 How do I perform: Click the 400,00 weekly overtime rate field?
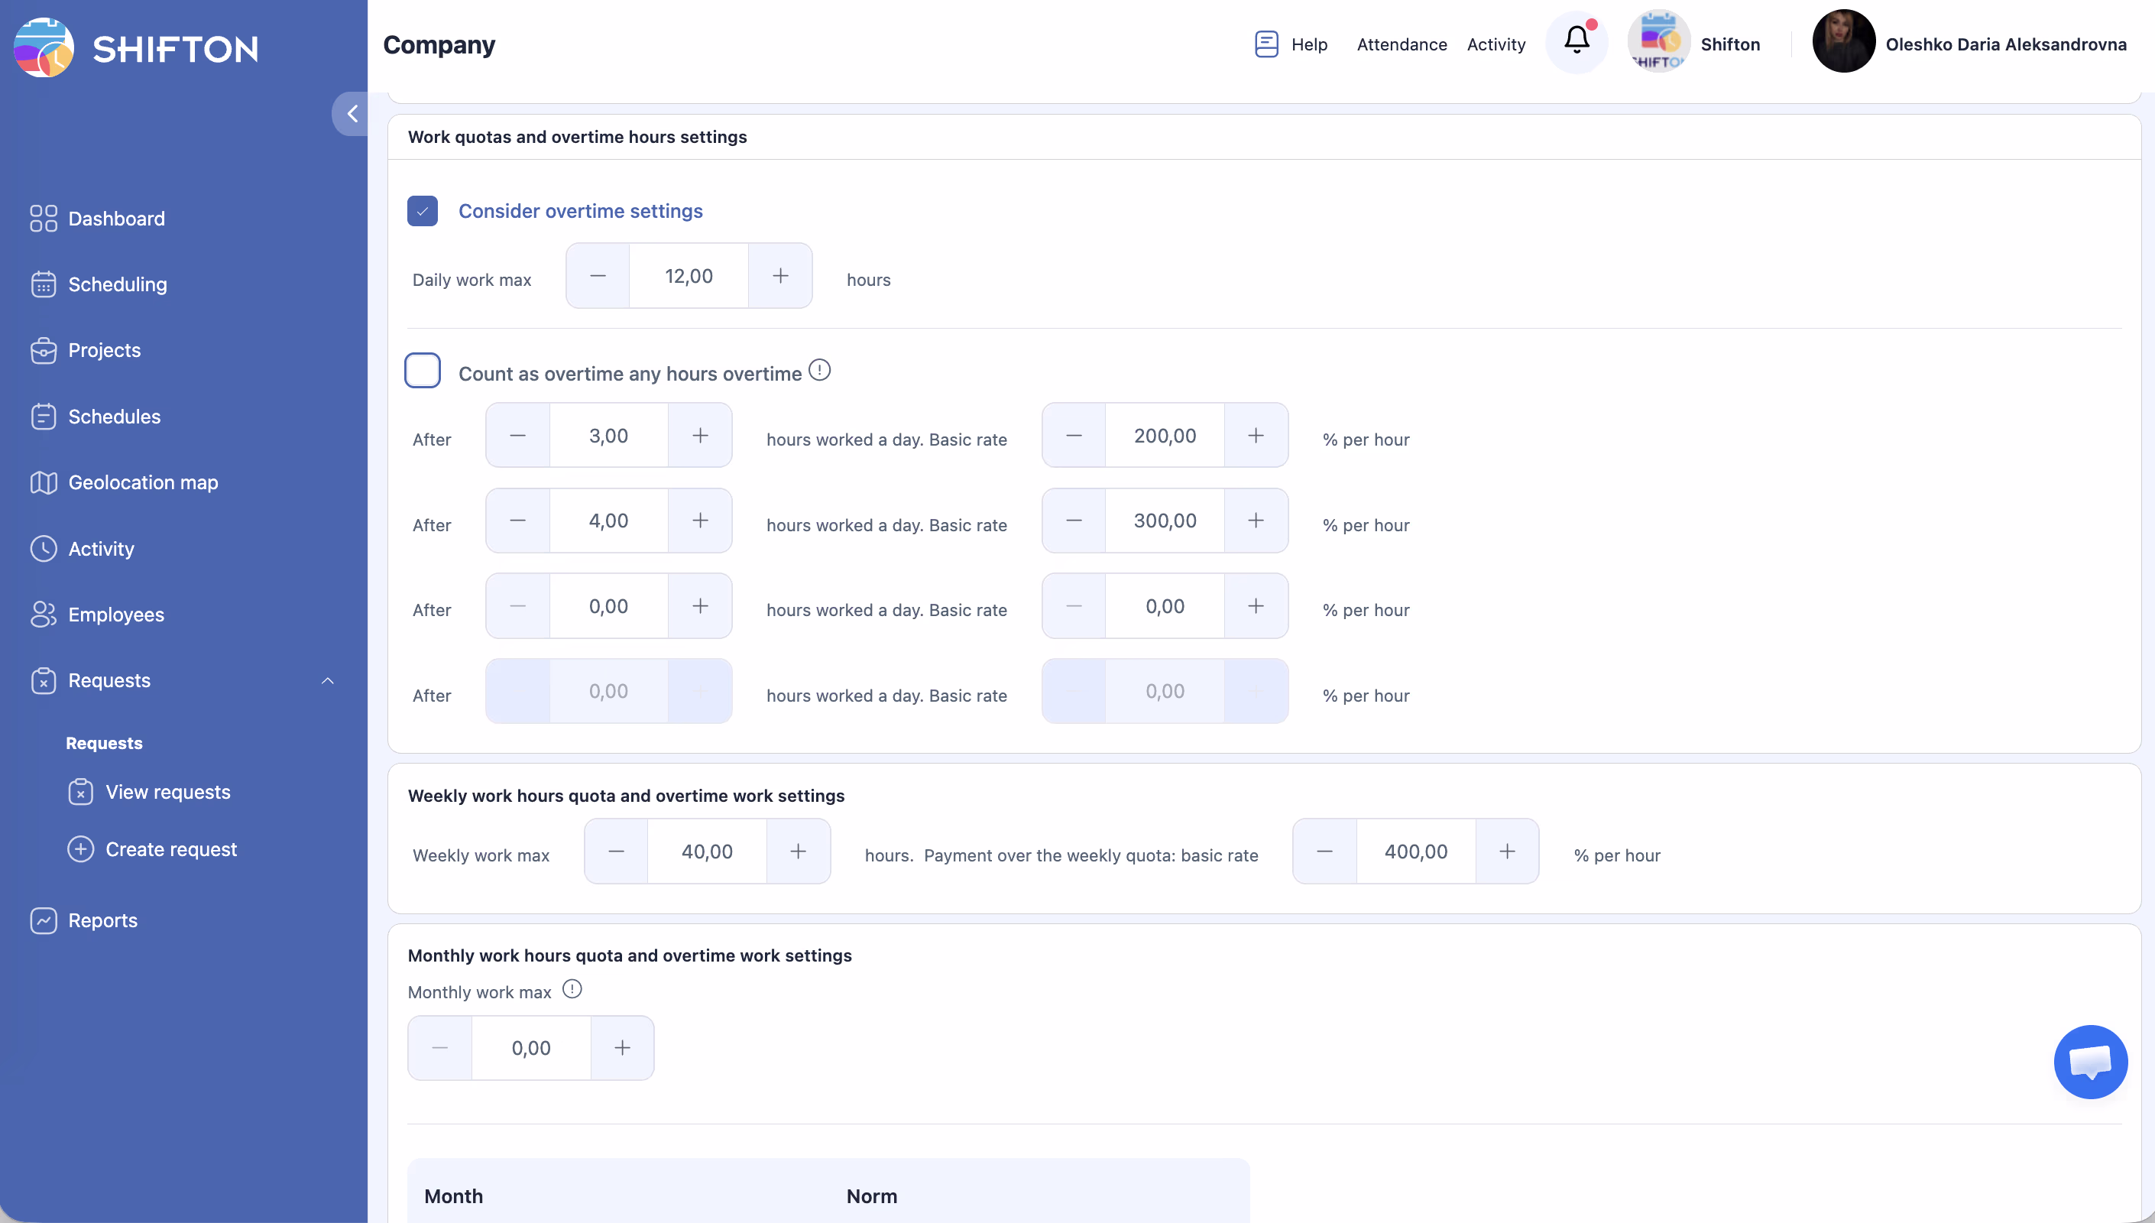[1415, 851]
